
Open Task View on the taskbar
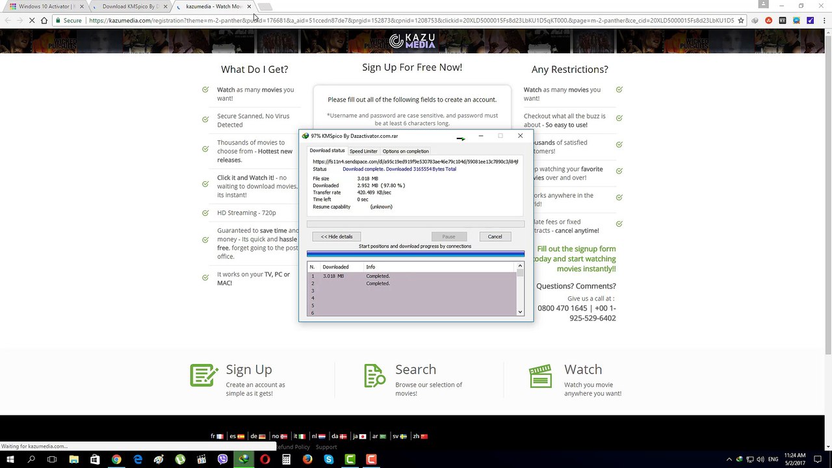[x=52, y=460]
